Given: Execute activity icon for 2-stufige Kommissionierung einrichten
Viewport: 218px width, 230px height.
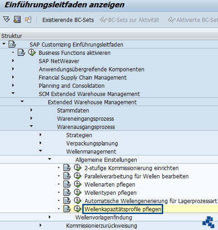Looking at the screenshot, I should 78,168.
